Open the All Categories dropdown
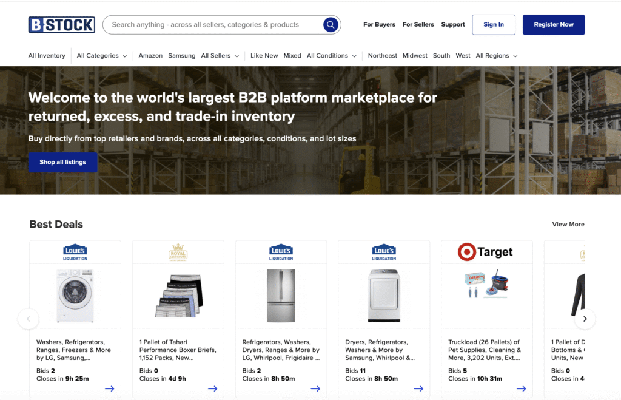The height and width of the screenshot is (400, 621). (x=101, y=55)
